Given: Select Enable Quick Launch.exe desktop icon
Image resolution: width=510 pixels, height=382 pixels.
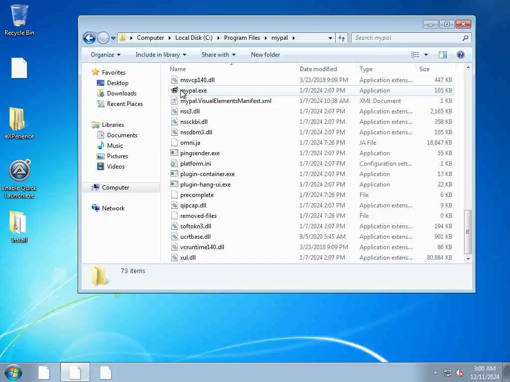Looking at the screenshot, I should (19, 179).
